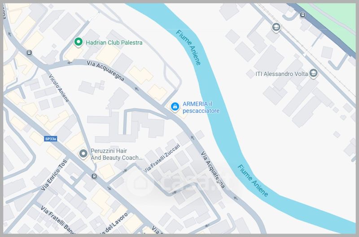Click the Vicolo Aniene street label
Viewport: 359px width, 237px height.
point(59,88)
